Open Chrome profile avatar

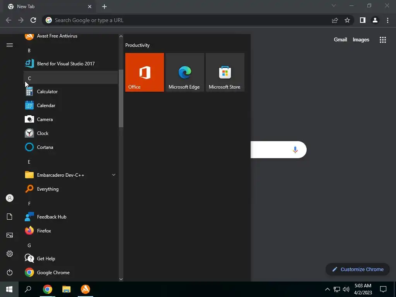point(375,20)
